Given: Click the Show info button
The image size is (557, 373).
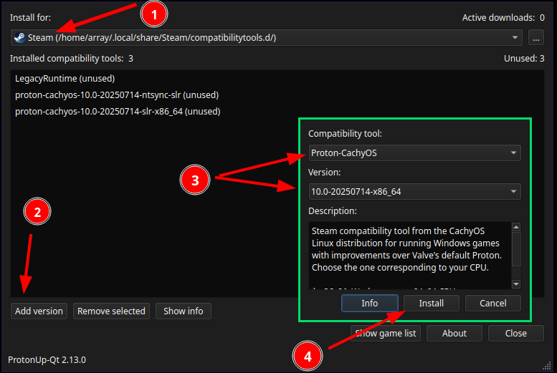Looking at the screenshot, I should [183, 311].
